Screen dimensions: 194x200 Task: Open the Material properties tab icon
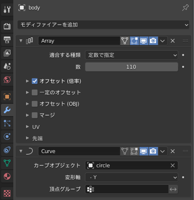[x=7, y=176]
